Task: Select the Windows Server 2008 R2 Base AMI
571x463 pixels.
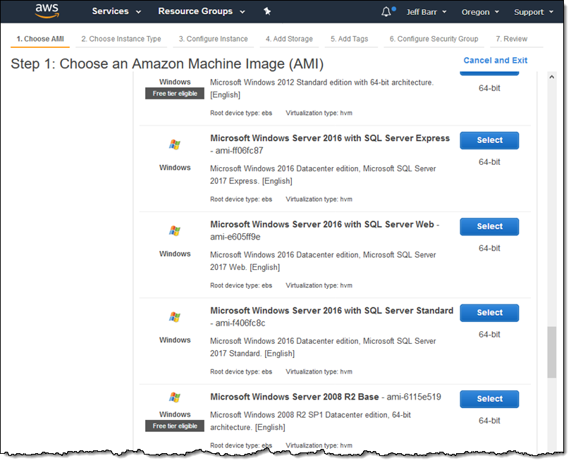Action: [x=489, y=399]
